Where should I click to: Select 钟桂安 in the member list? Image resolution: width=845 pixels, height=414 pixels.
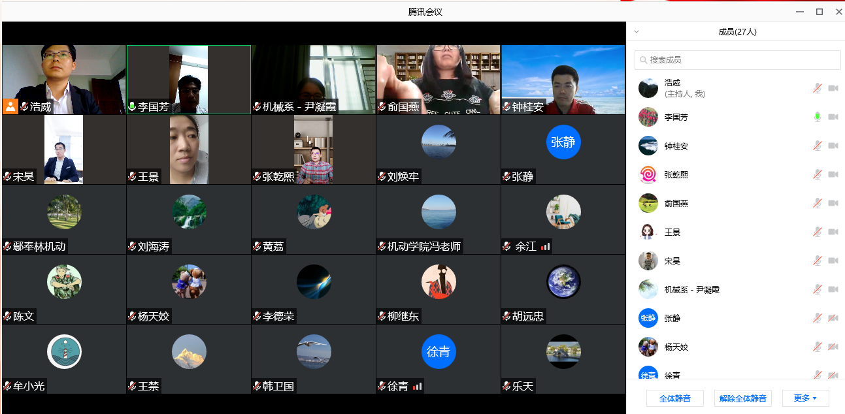(676, 146)
